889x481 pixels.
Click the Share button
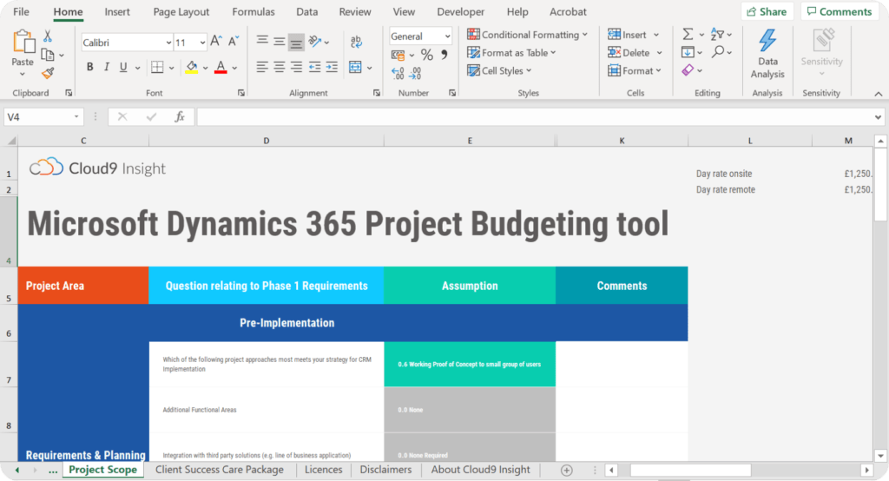coord(767,12)
